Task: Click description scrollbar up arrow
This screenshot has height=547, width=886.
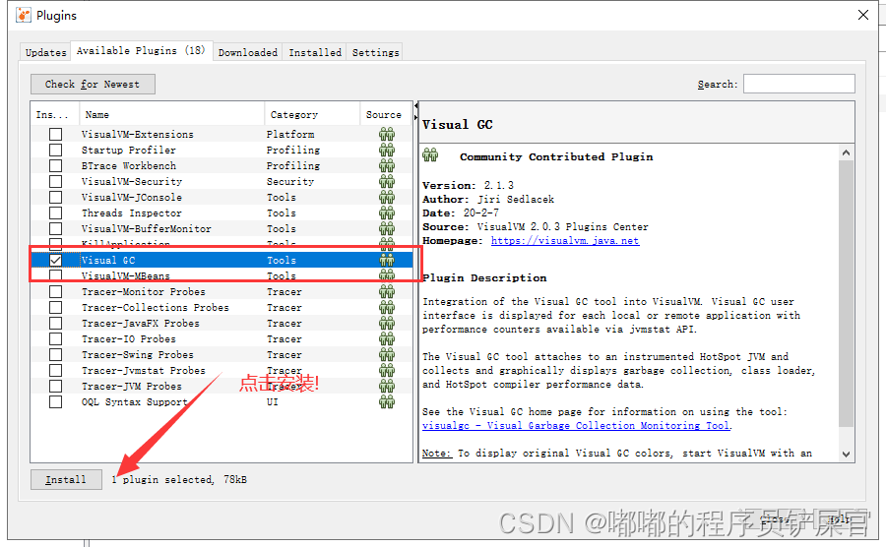Action: [846, 152]
